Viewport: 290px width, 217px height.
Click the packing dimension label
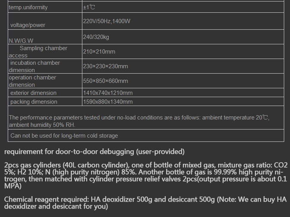tap(34, 102)
